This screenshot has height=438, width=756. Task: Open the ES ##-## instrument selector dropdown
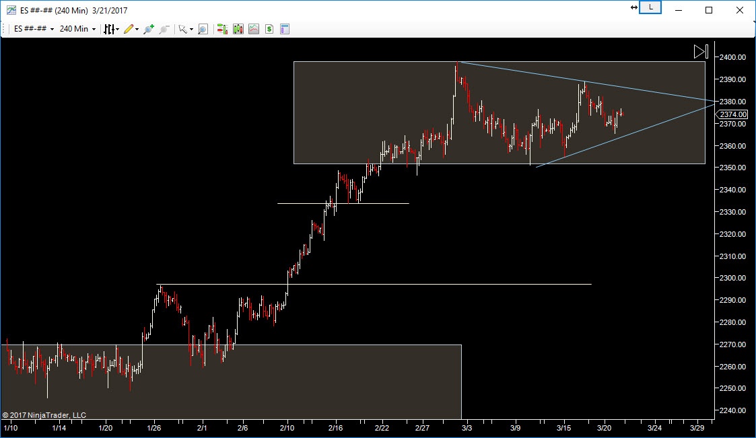(x=34, y=29)
